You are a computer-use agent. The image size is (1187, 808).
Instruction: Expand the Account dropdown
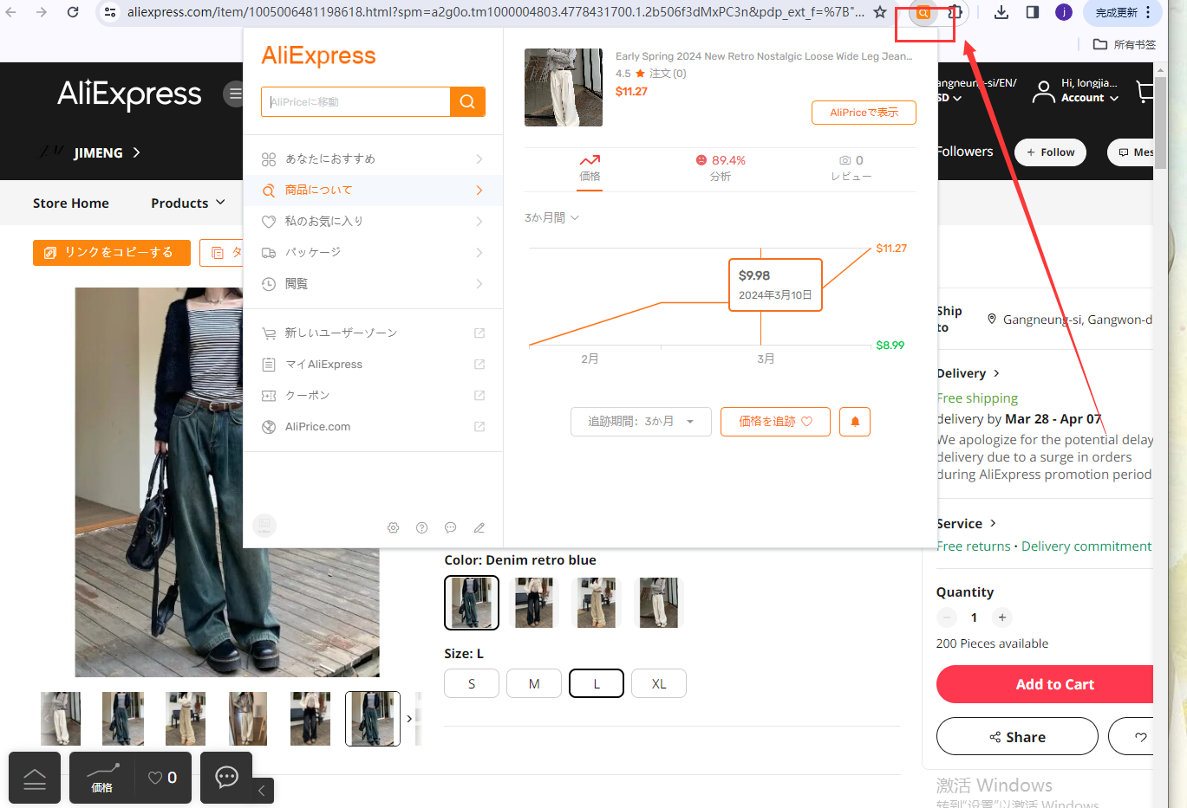click(x=1090, y=98)
